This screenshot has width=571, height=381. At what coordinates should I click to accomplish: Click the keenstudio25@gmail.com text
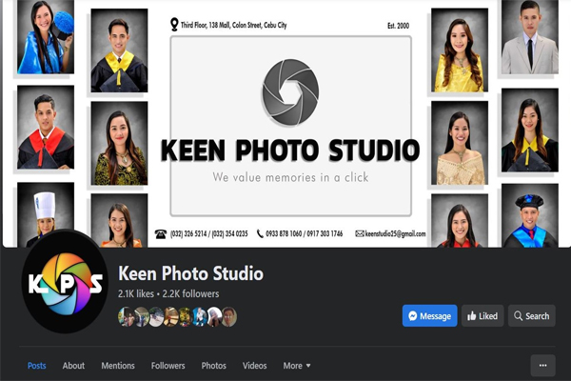coord(395,233)
